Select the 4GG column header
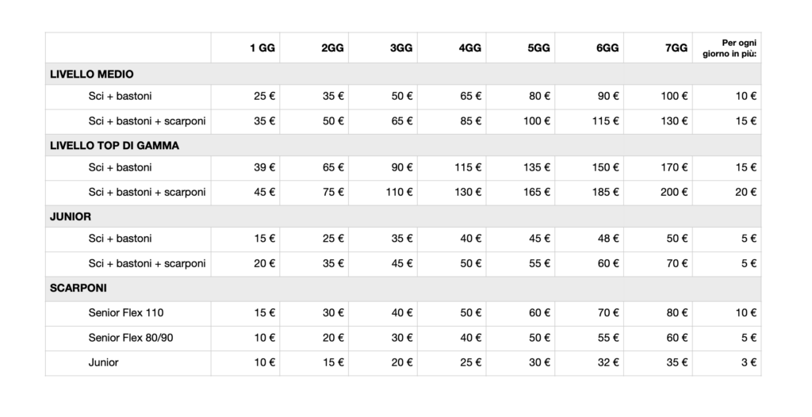The width and height of the screenshot is (812, 417). [x=470, y=48]
